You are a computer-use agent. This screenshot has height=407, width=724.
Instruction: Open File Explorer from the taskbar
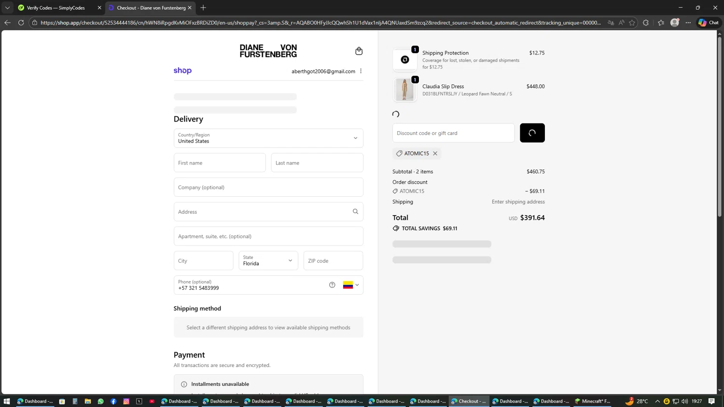click(x=88, y=401)
